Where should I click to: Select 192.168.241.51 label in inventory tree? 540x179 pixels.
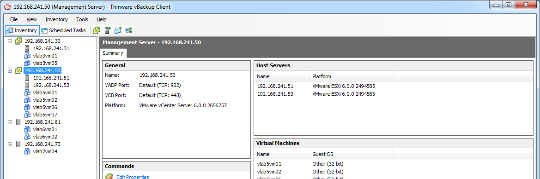click(x=51, y=78)
